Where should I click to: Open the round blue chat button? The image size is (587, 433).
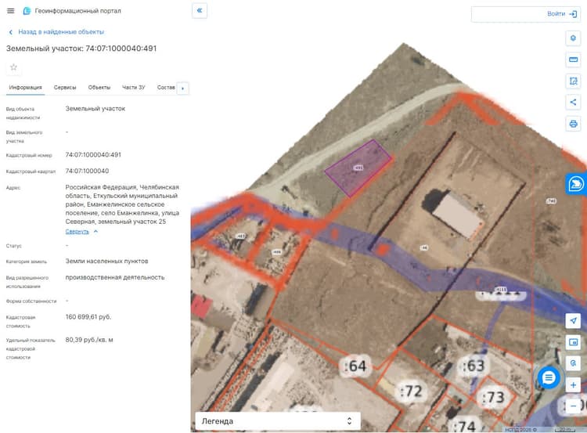click(x=549, y=377)
